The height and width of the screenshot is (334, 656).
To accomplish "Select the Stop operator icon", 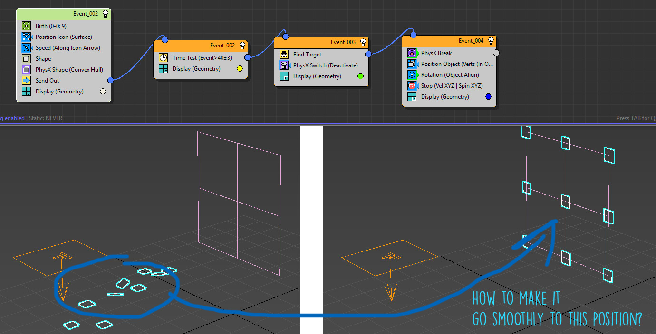I will tap(412, 86).
